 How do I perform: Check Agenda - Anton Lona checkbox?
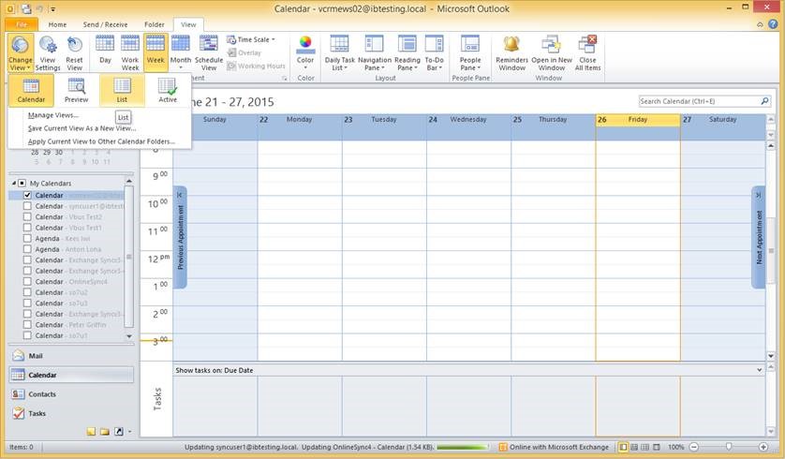(27, 249)
